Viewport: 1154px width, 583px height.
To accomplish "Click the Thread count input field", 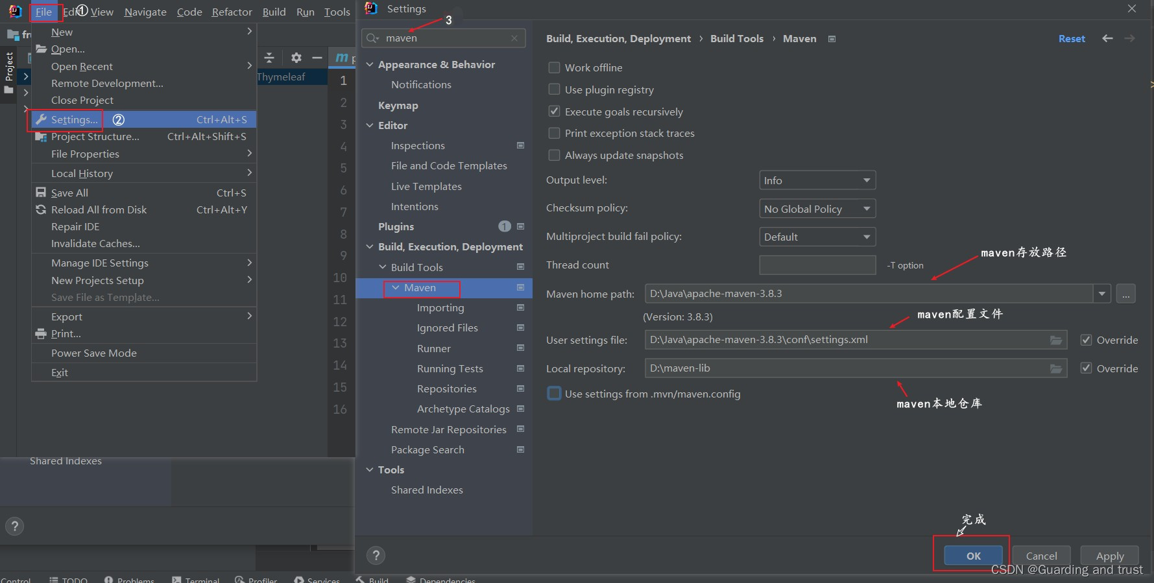I will tap(817, 265).
